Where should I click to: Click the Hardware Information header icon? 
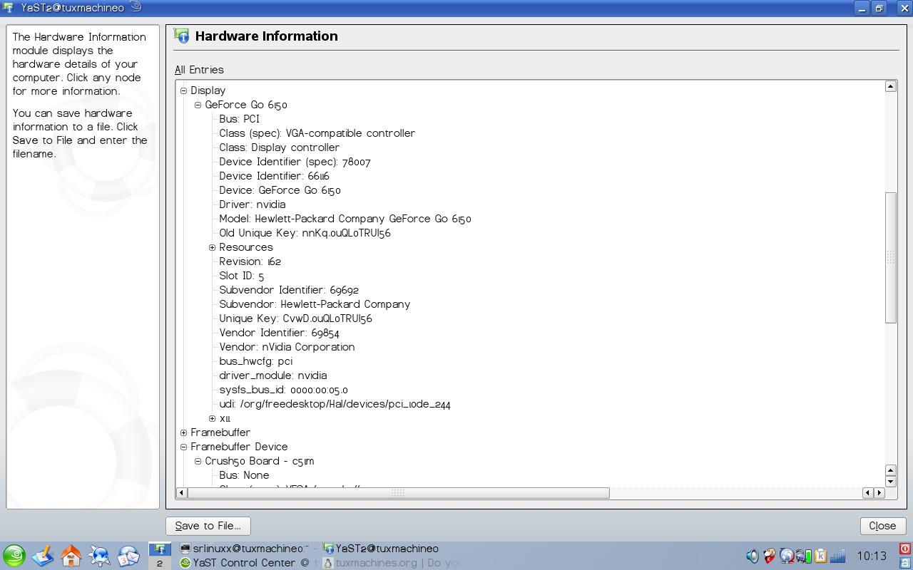click(x=182, y=36)
